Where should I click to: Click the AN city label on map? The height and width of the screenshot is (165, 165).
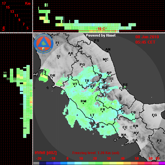[108, 49]
